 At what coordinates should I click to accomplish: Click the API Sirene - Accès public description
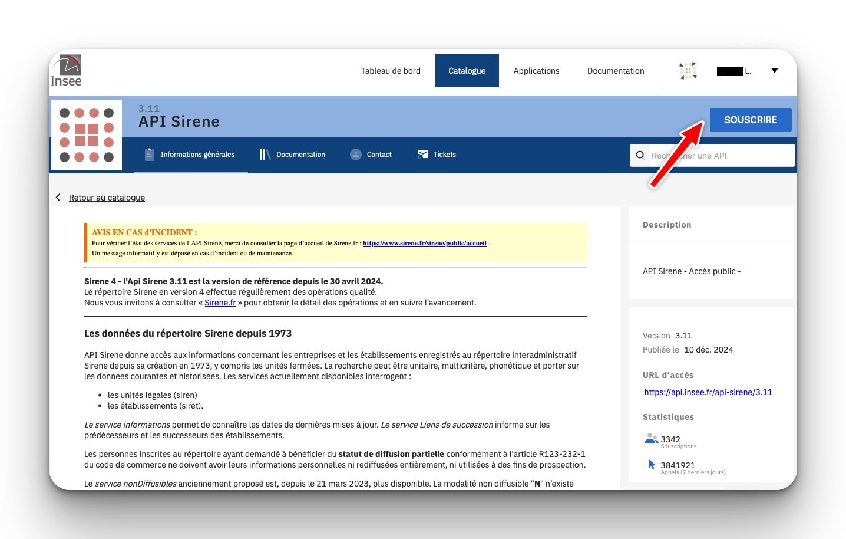692,271
